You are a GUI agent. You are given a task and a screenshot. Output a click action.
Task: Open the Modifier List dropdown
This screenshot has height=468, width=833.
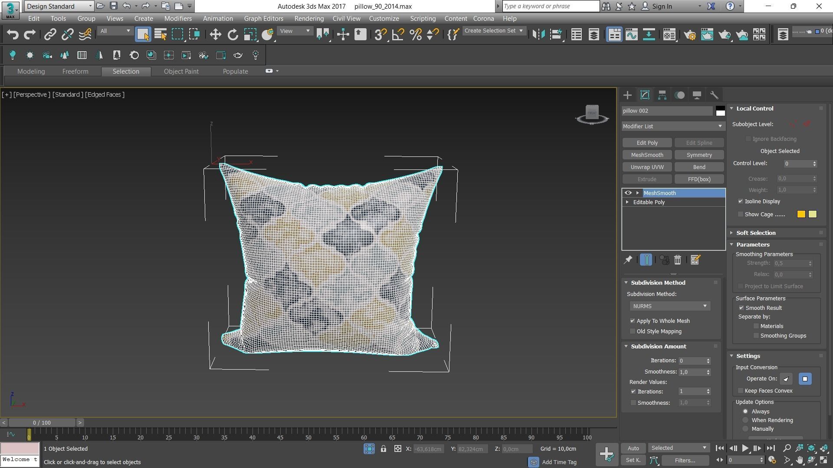coord(673,126)
